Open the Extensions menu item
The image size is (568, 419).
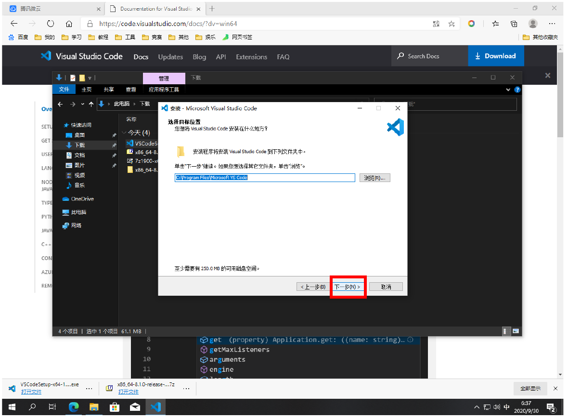[251, 57]
